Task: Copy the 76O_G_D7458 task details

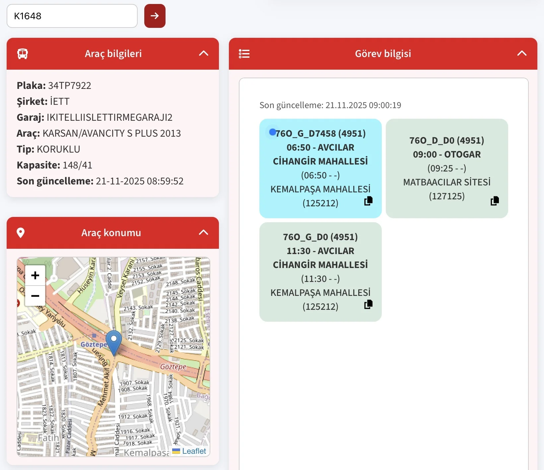Action: pyautogui.click(x=368, y=201)
